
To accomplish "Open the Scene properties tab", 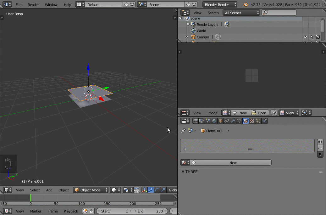I will click(x=208, y=121).
